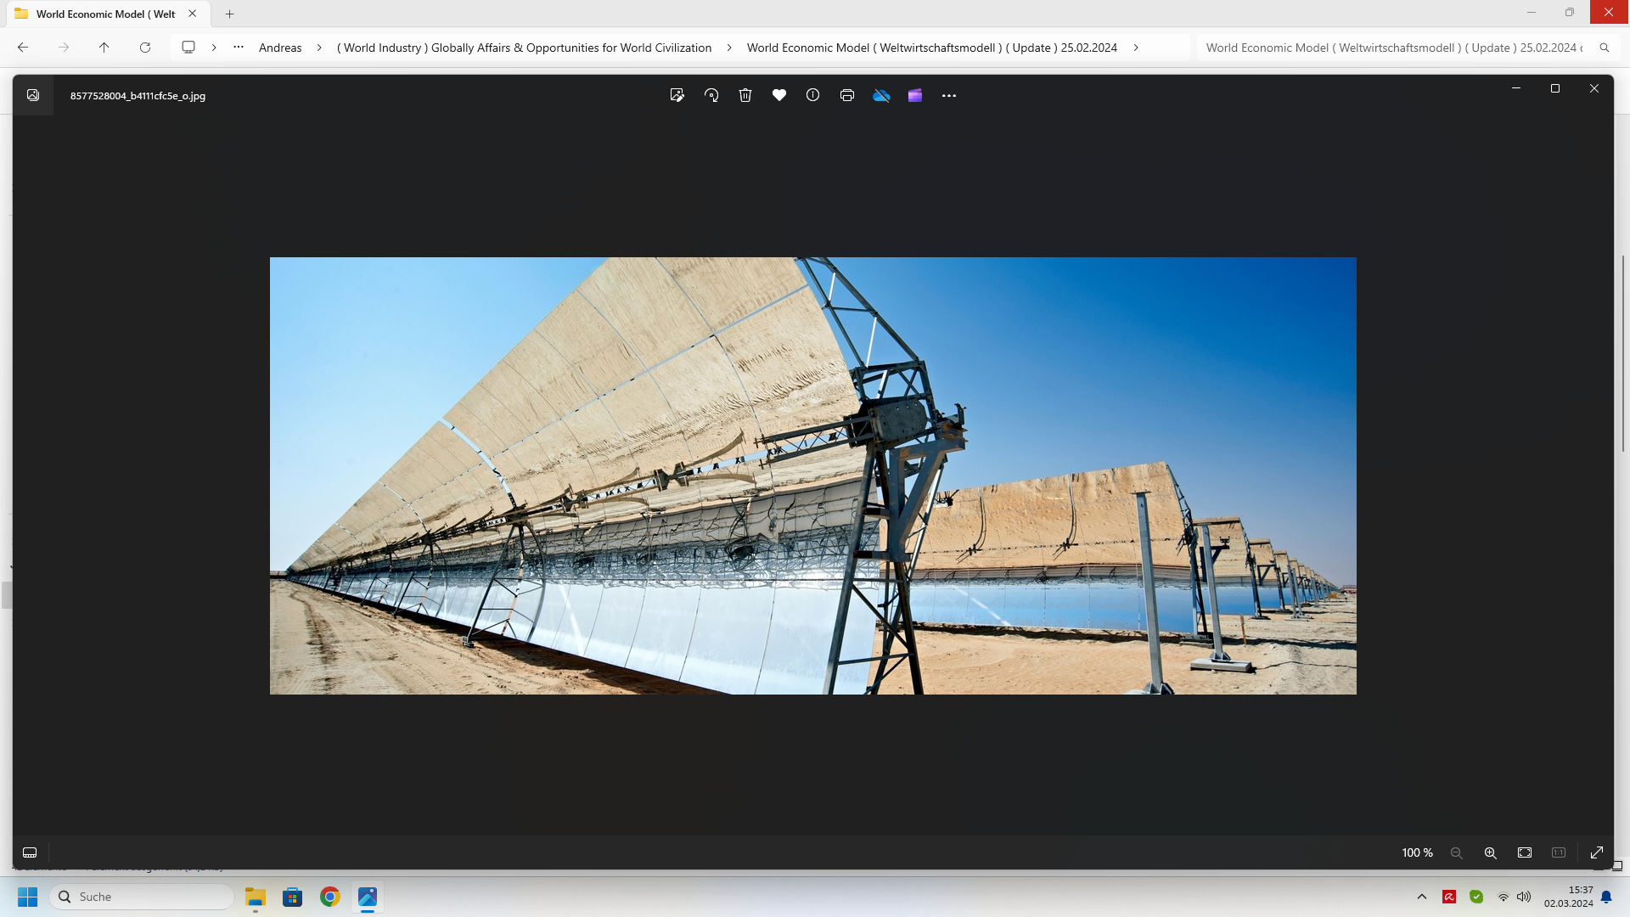This screenshot has height=917, width=1630.
Task: Click the Andreas breadcrumb folder
Action: (x=280, y=48)
